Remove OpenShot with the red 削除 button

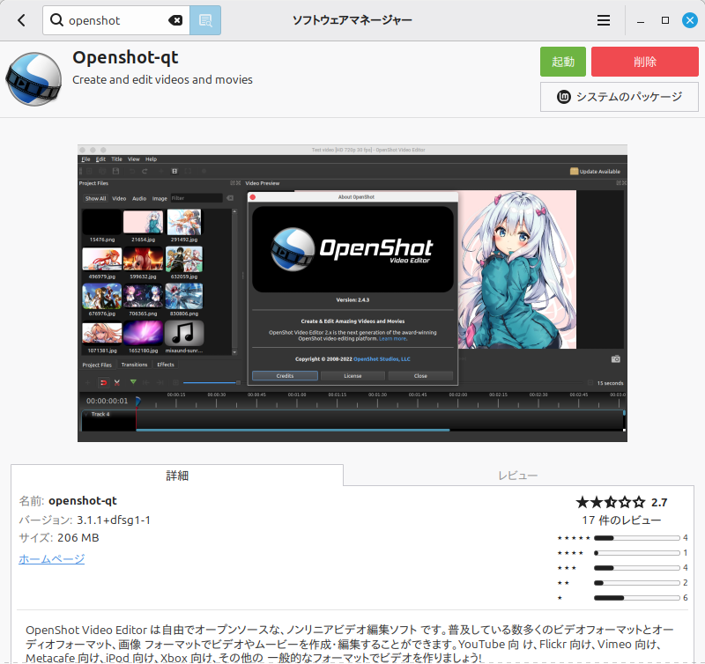pyautogui.click(x=644, y=62)
